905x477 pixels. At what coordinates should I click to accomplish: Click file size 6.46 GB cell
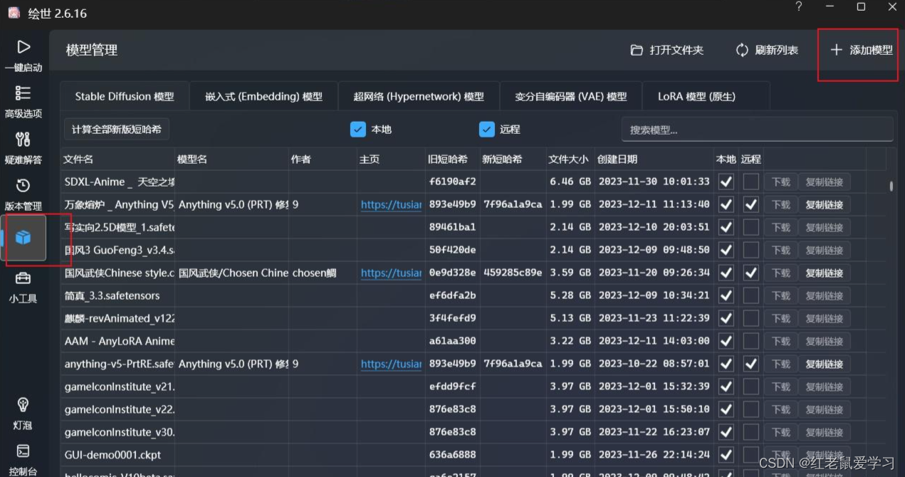[x=570, y=182]
